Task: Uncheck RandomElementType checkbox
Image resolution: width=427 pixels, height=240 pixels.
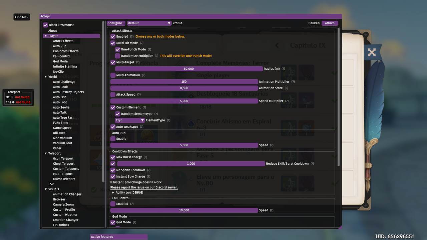Action: pos(117,114)
